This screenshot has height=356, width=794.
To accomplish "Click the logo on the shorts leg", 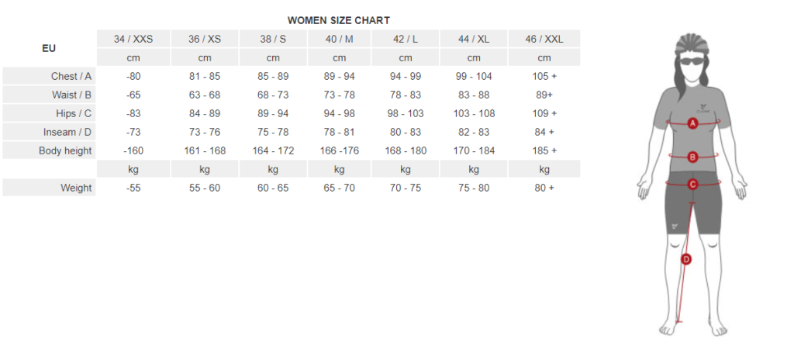I will [674, 227].
